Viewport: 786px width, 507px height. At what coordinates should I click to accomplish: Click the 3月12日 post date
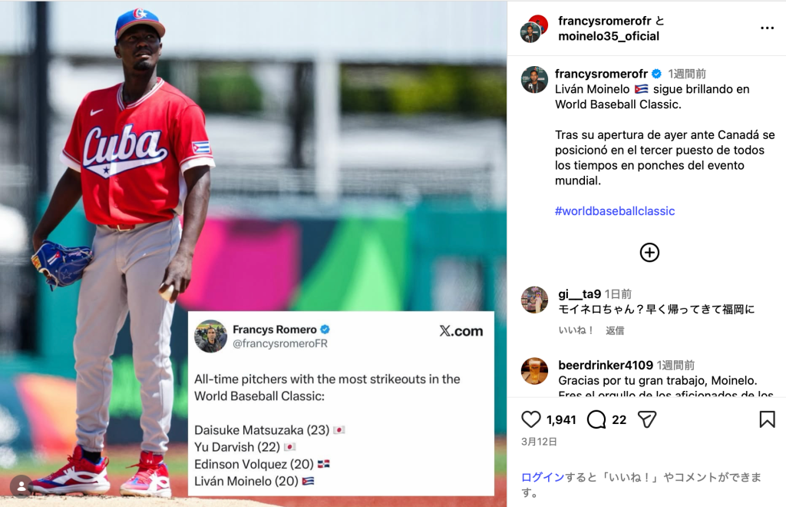click(540, 442)
